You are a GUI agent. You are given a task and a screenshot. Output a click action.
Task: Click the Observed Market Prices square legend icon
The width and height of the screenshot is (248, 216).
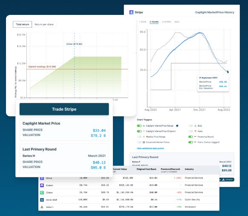click(x=144, y=142)
